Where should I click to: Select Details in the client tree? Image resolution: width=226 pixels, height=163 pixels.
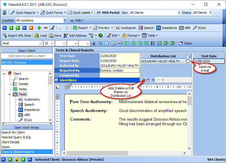(x=23, y=84)
